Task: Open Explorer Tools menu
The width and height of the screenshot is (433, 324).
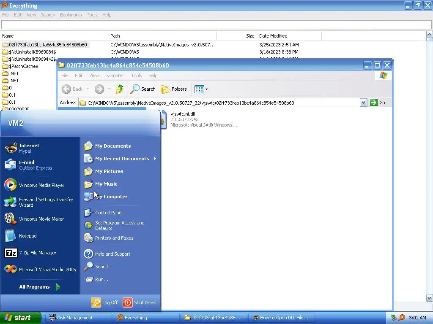Action: [x=137, y=76]
